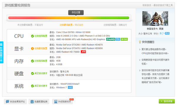
Task: Click the text Nvidia GeForce GTX470 / AMD Radeon HD5850
Action: [79, 48]
